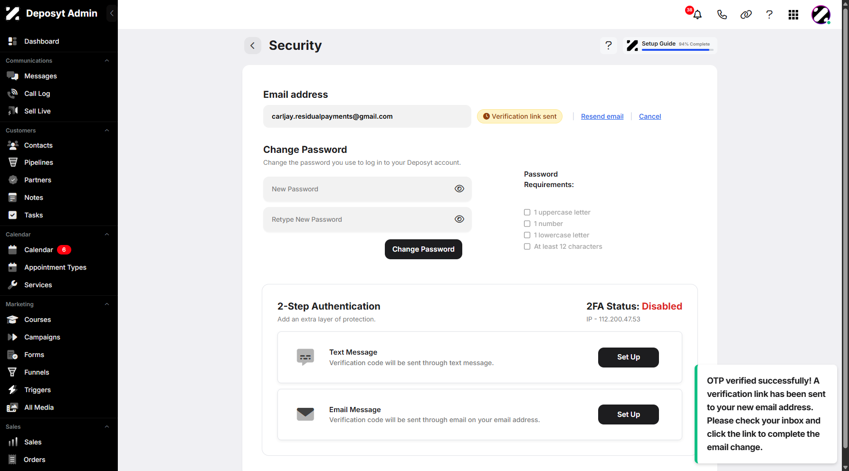The height and width of the screenshot is (471, 849).
Task: Click Cancel link for email change
Action: pyautogui.click(x=650, y=116)
